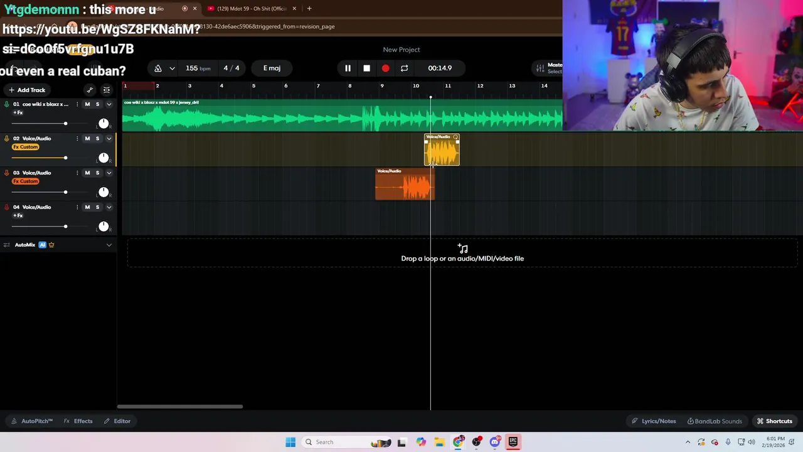Open track 01 three-dot menu
Screen dimensions: 803x452
coord(77,104)
